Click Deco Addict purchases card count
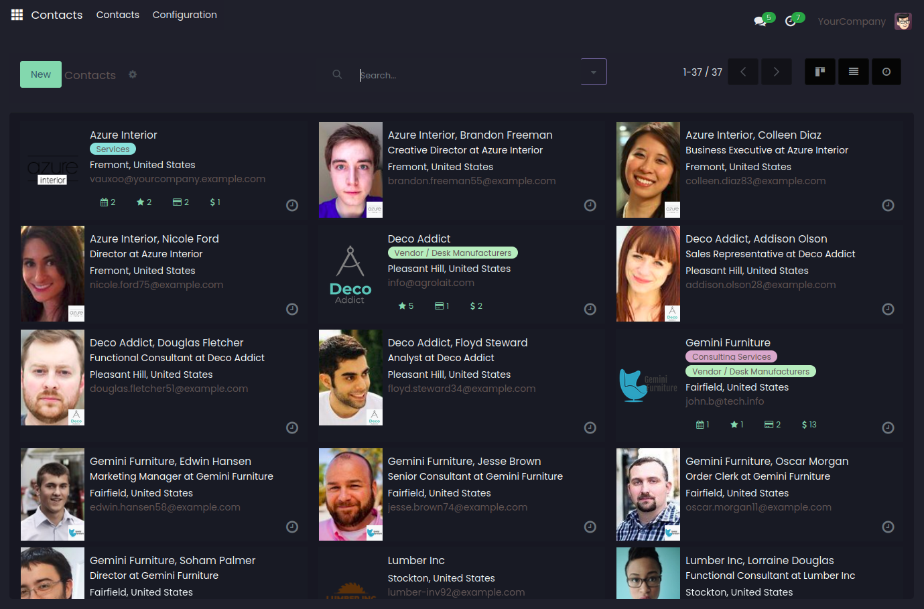Viewport: 924px width, 609px height. click(442, 306)
